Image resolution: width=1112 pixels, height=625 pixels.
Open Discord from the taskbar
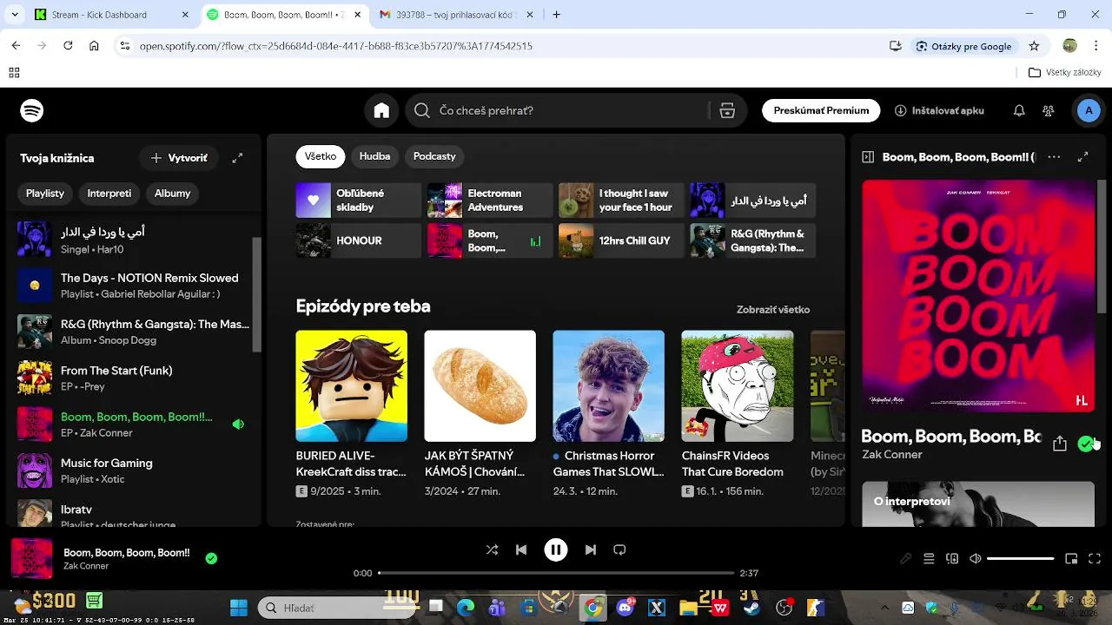[x=624, y=608]
